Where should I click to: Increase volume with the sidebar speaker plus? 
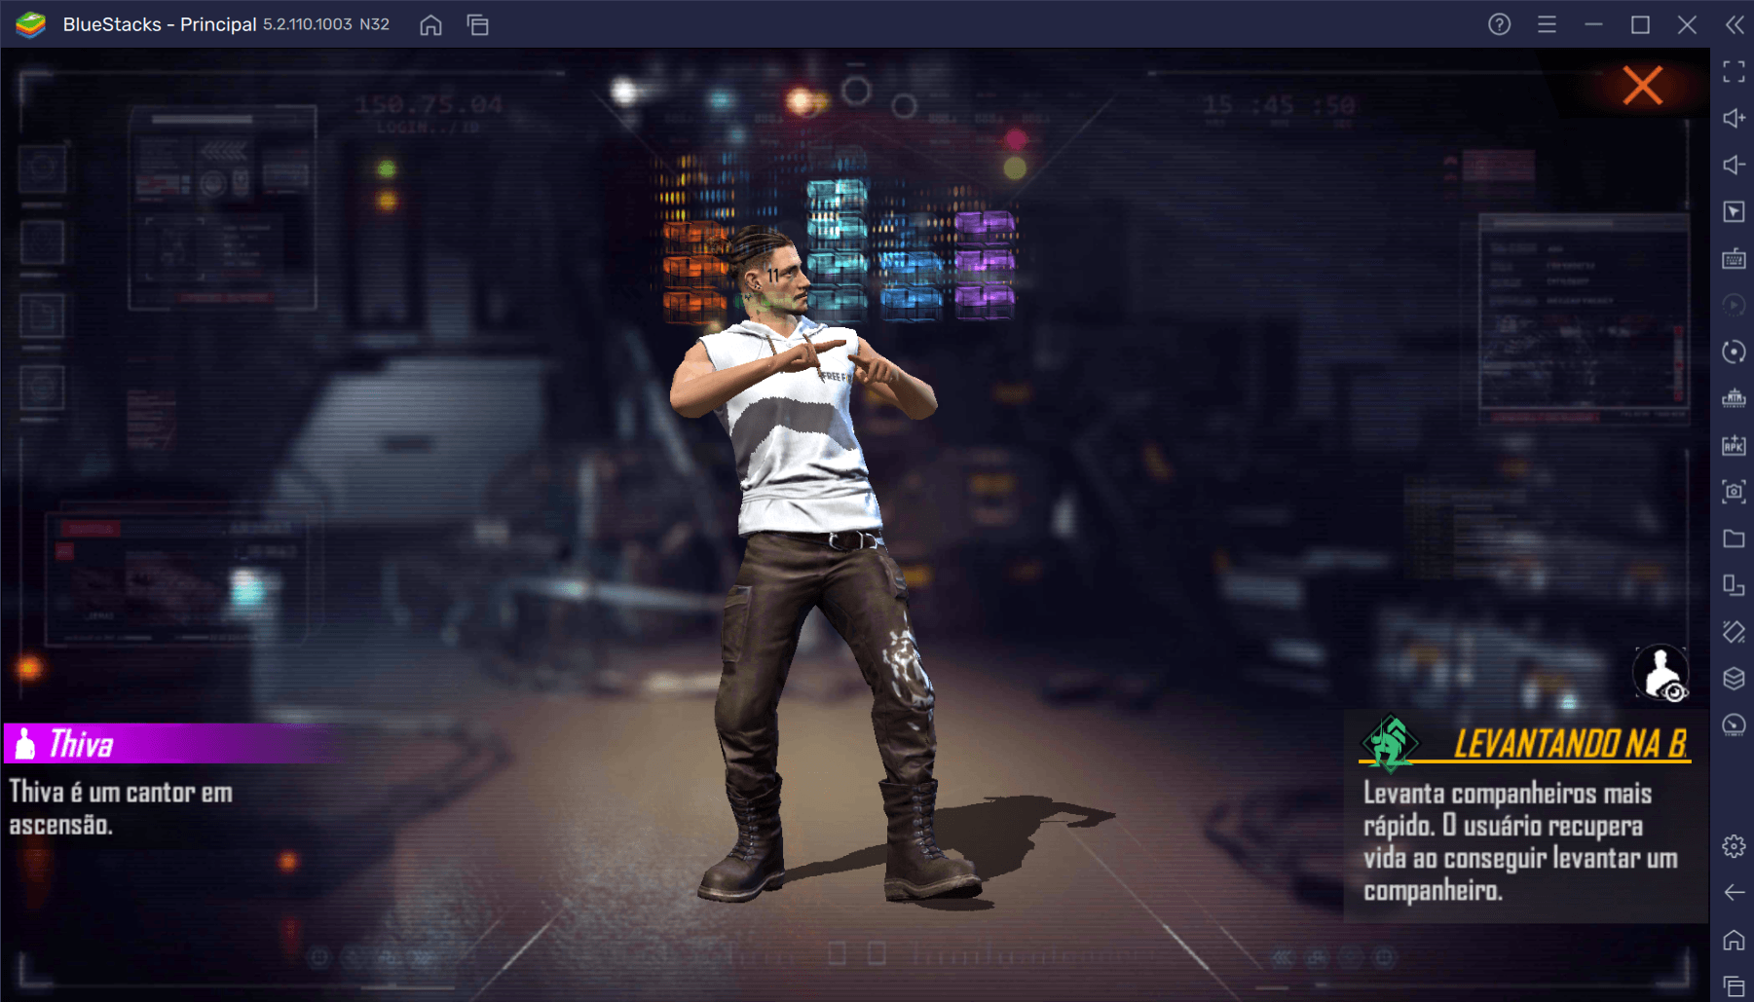(x=1734, y=118)
